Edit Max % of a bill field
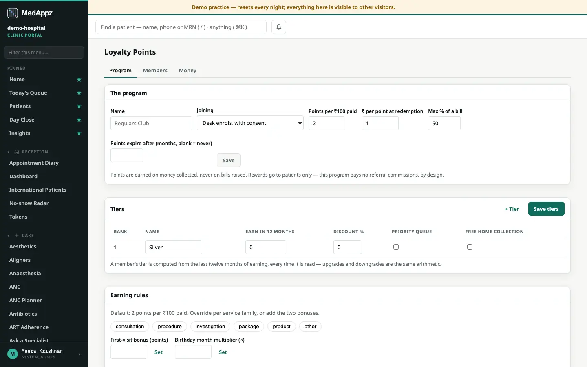This screenshot has width=587, height=367. point(444,123)
